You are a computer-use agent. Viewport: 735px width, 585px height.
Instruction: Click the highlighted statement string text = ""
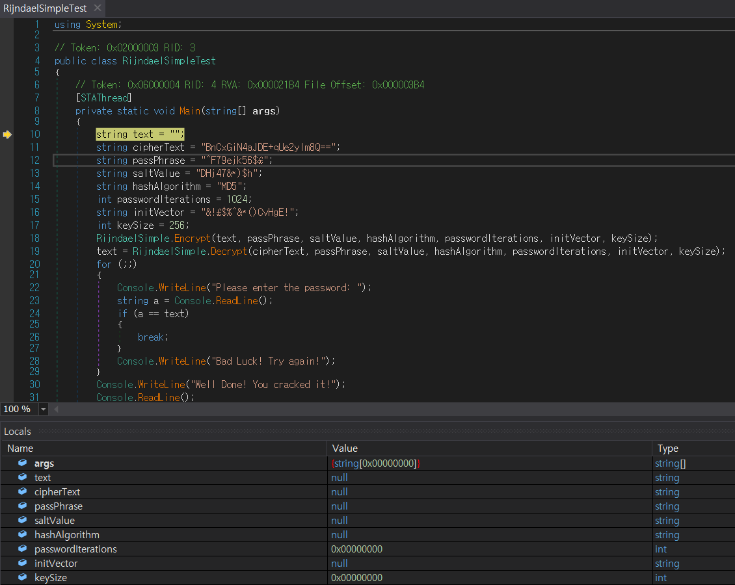[x=140, y=135]
